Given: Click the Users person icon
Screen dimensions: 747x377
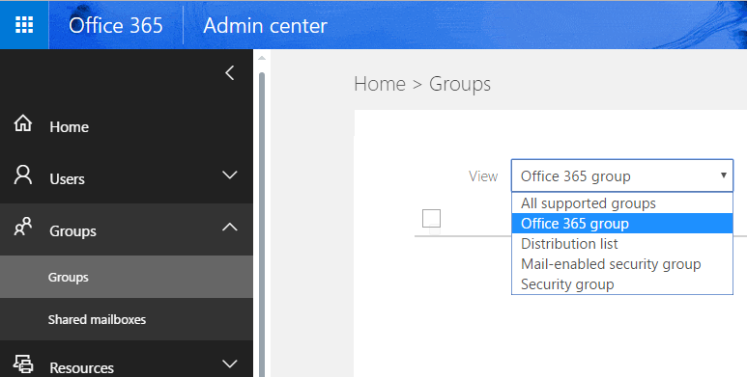Looking at the screenshot, I should 23,175.
